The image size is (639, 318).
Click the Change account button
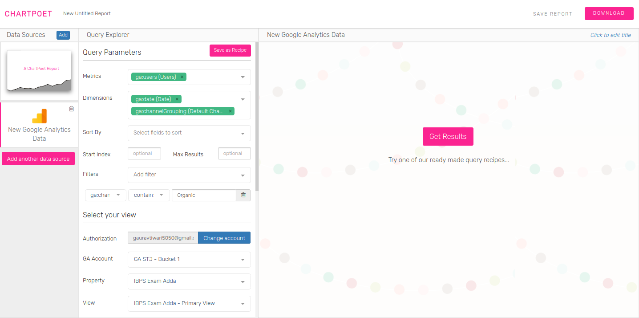(224, 238)
